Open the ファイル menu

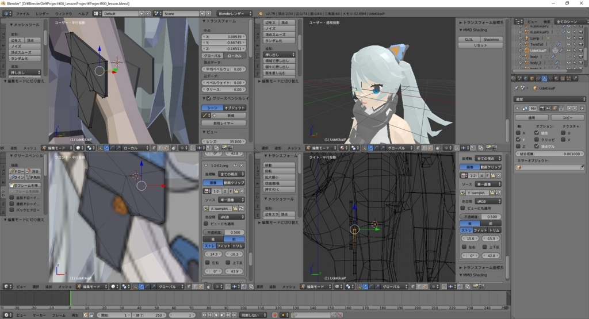(x=22, y=14)
